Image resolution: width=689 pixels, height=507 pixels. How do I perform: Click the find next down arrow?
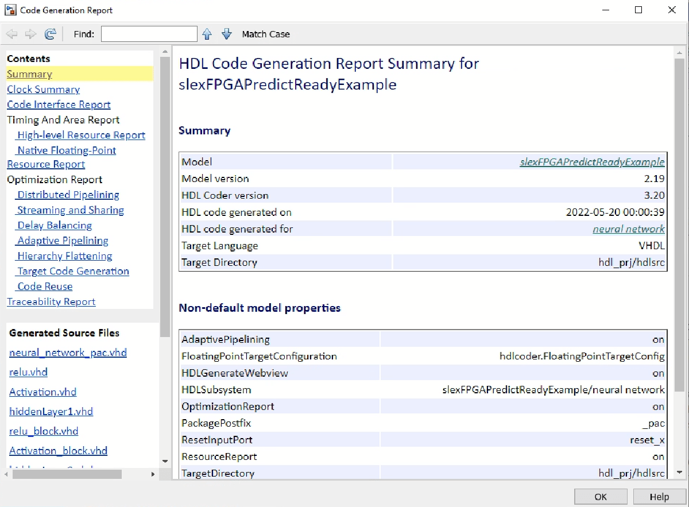tap(226, 34)
